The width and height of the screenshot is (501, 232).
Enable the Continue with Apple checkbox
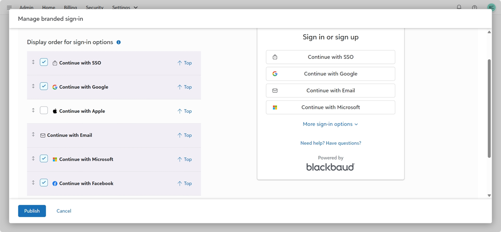click(x=44, y=111)
